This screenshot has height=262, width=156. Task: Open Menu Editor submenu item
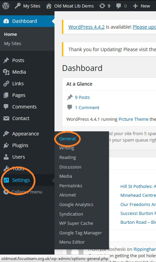click(x=72, y=242)
